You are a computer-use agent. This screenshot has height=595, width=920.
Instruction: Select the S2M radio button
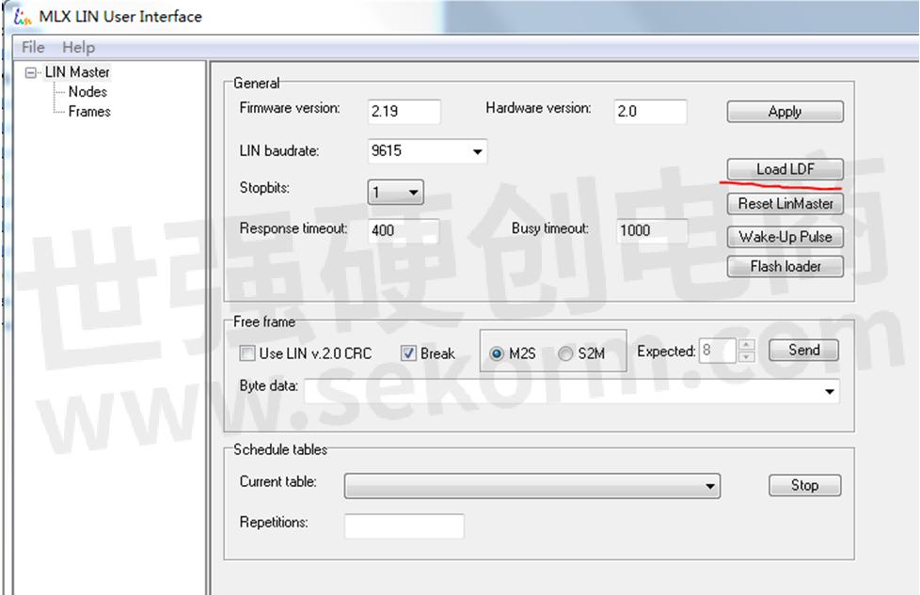pos(565,353)
